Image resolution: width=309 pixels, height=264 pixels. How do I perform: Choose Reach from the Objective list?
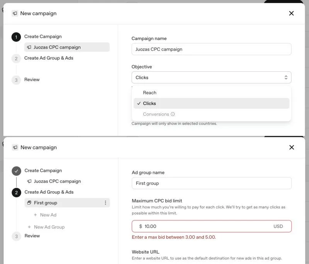click(211, 92)
